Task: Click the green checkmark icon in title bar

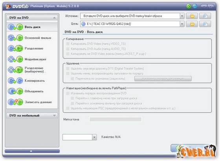Action: pyautogui.click(x=189, y=6)
